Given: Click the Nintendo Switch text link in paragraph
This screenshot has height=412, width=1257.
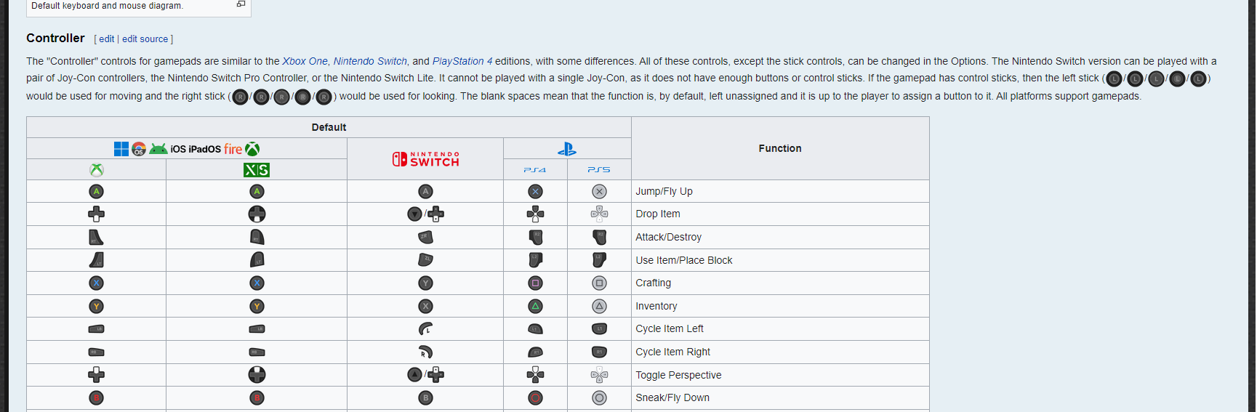Looking at the screenshot, I should pos(370,62).
